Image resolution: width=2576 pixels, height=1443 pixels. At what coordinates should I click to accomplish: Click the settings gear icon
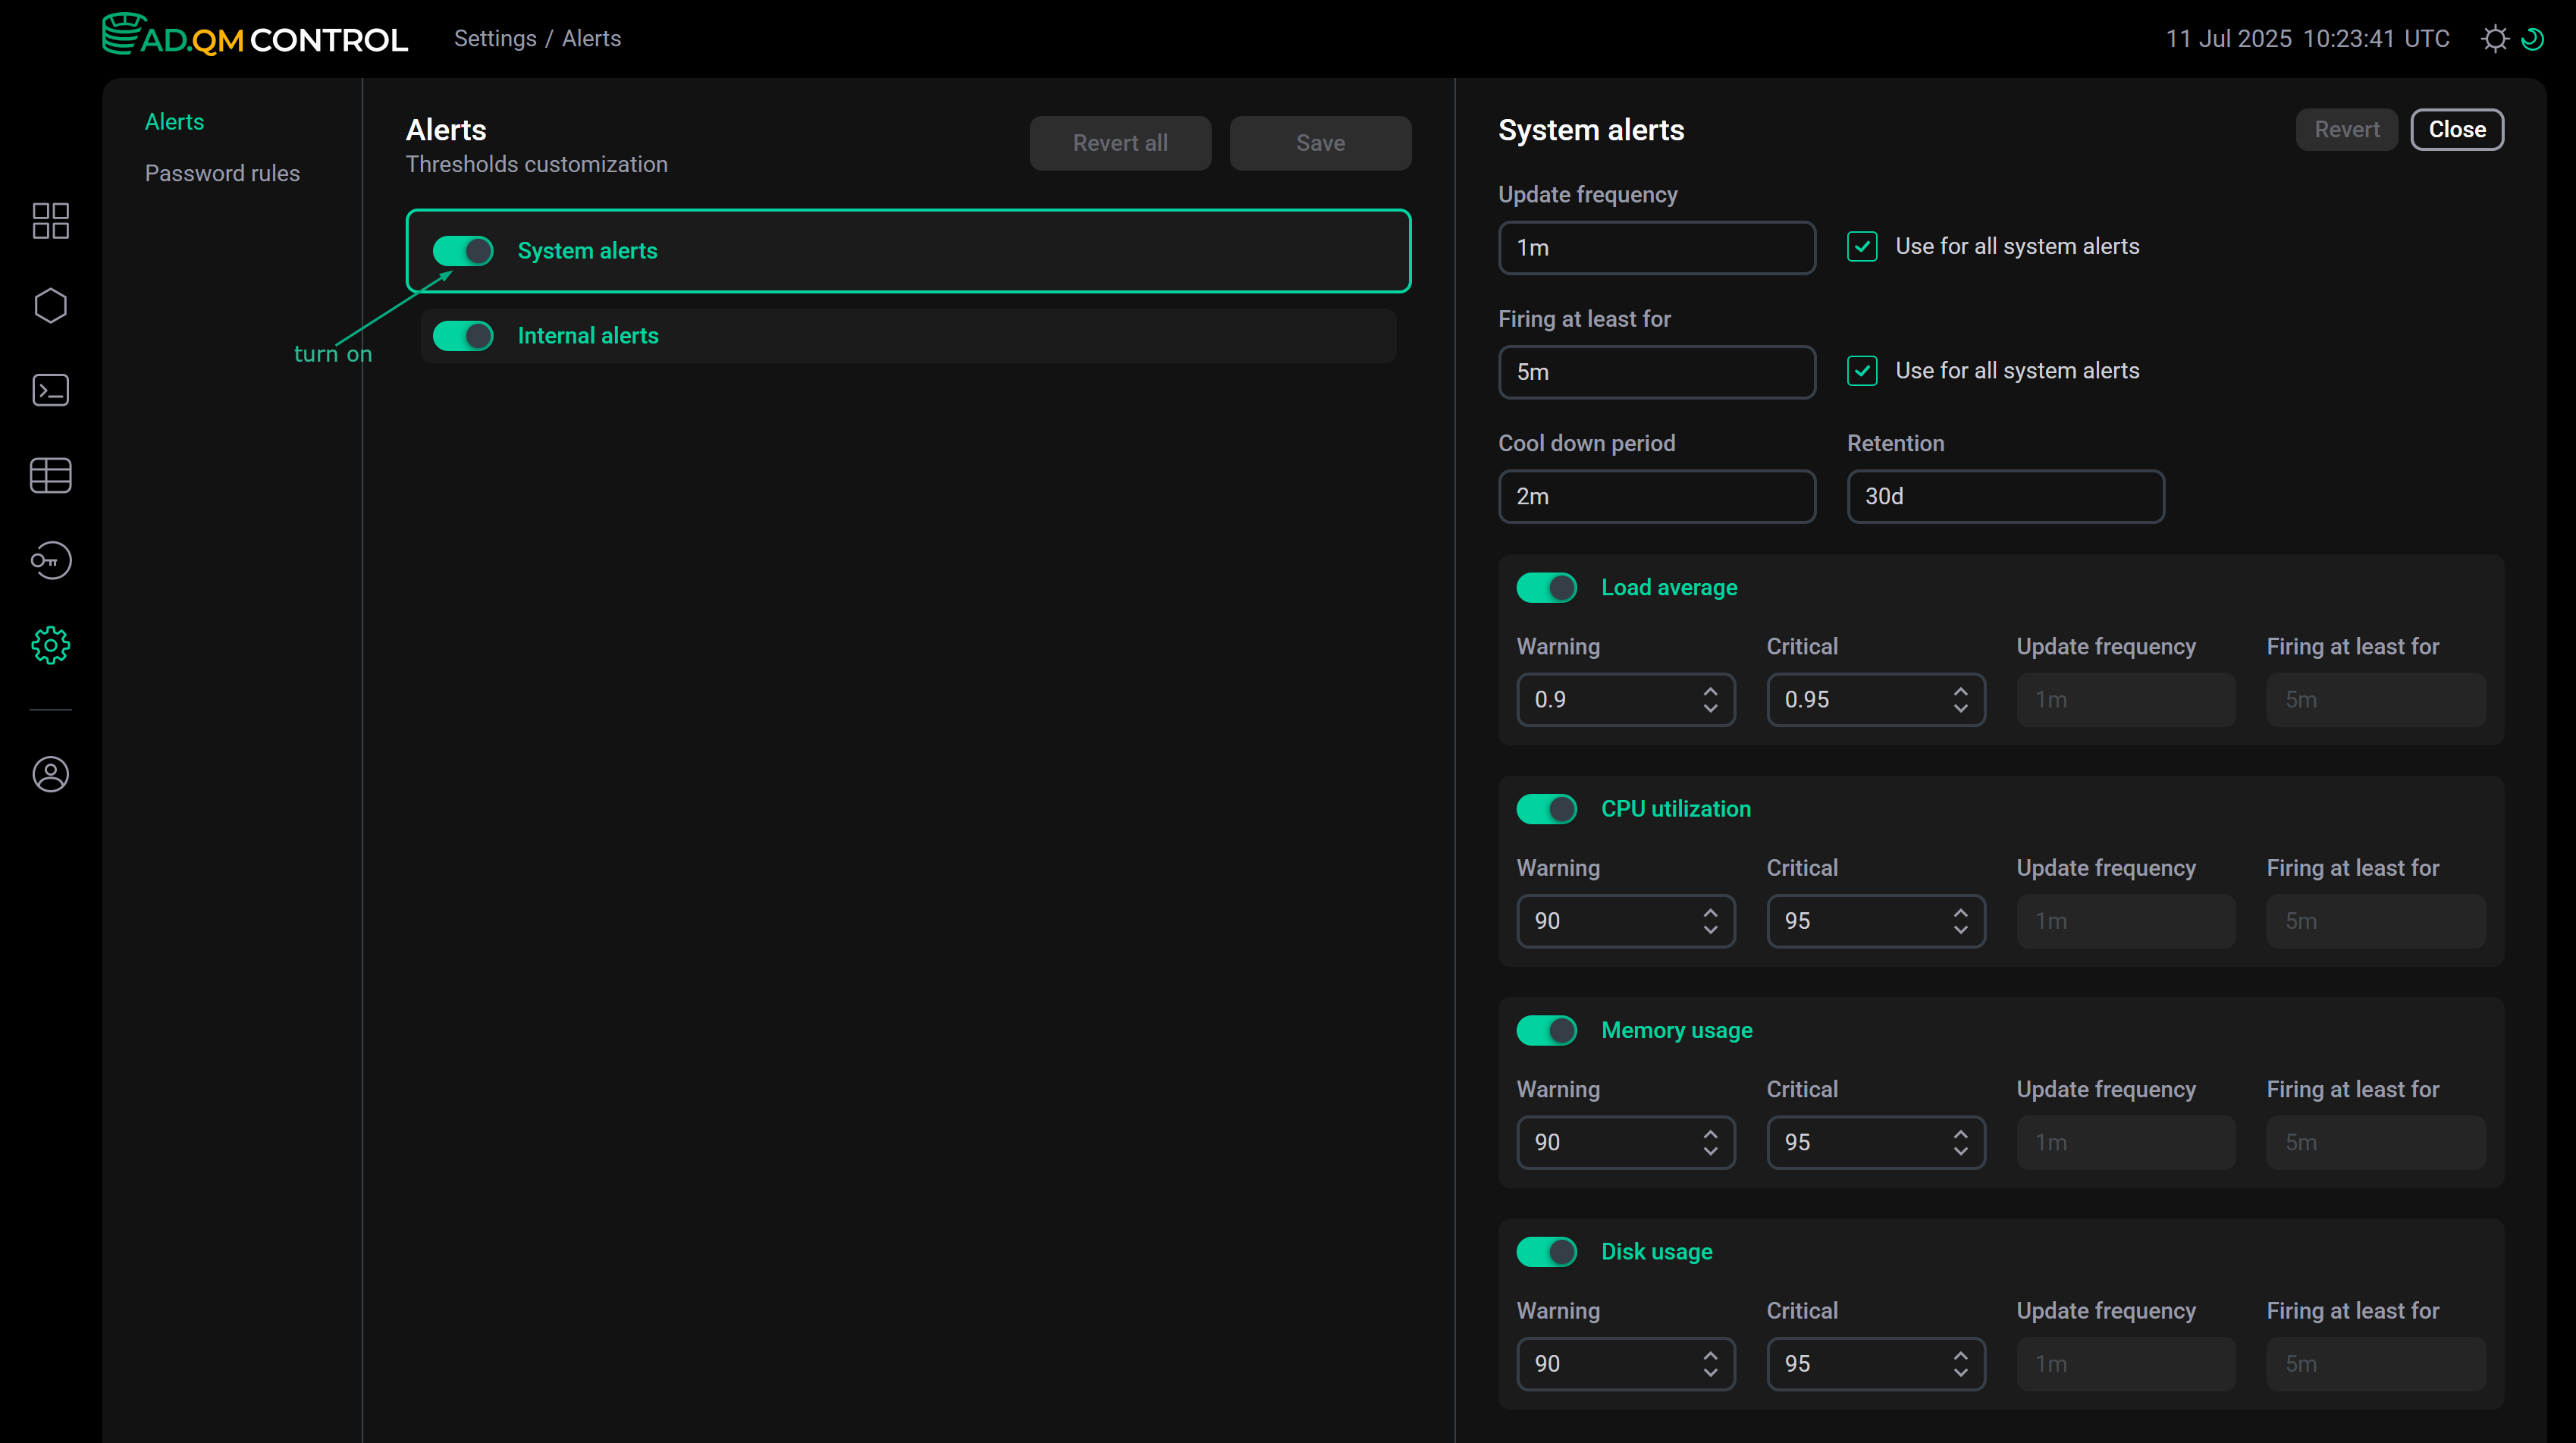coord(50,645)
